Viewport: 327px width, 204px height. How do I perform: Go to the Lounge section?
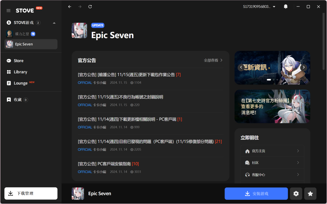coord(21,83)
